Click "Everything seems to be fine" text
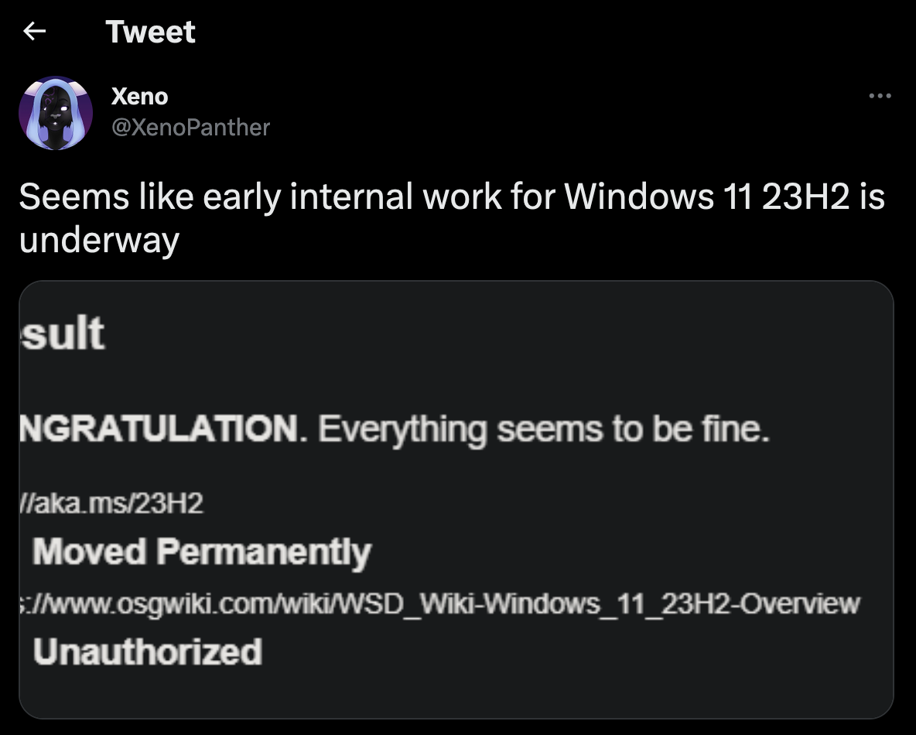This screenshot has width=916, height=735. click(x=543, y=428)
